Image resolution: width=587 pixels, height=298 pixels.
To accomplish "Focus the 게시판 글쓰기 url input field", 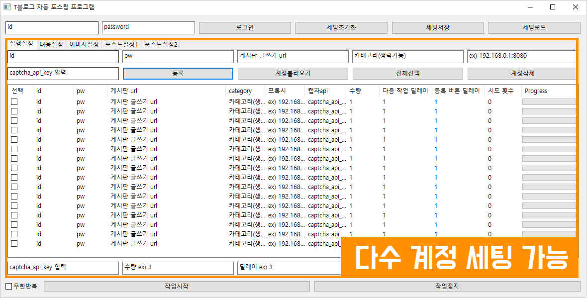I will pos(293,57).
